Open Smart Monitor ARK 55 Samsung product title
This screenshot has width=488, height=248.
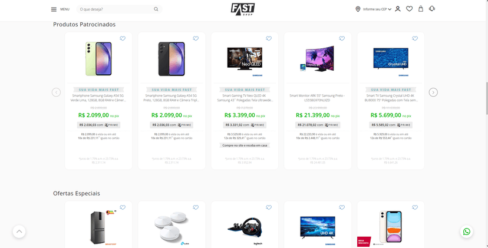coord(318,98)
